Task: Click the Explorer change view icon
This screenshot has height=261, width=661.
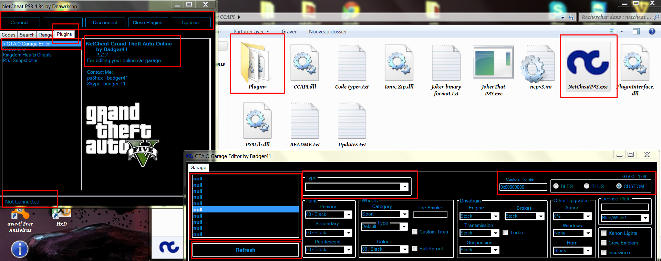Action: pos(612,31)
